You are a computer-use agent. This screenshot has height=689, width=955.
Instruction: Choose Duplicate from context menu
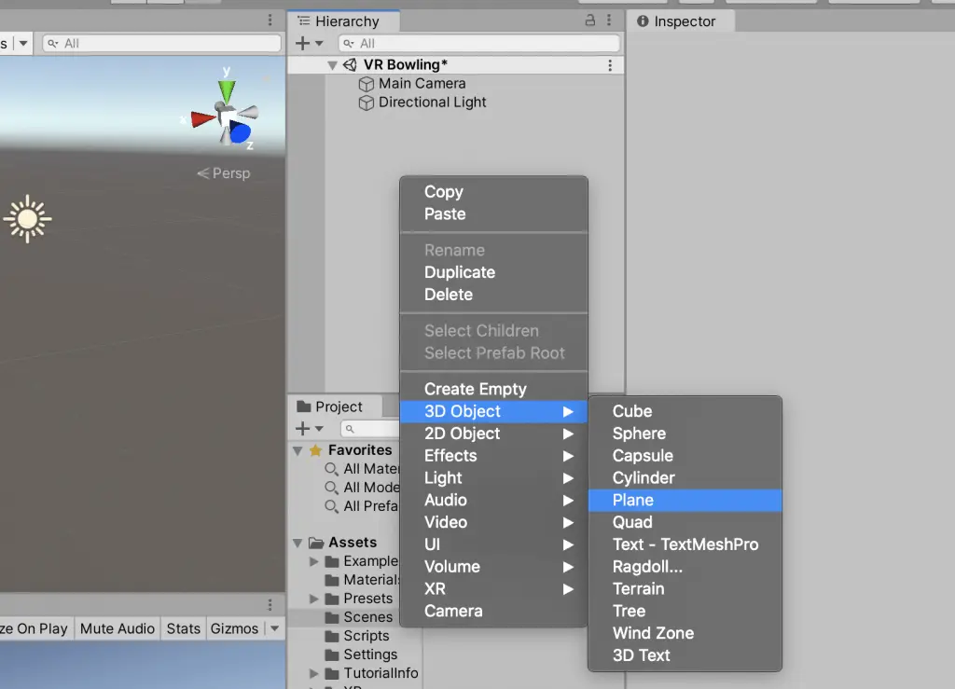tap(493, 272)
